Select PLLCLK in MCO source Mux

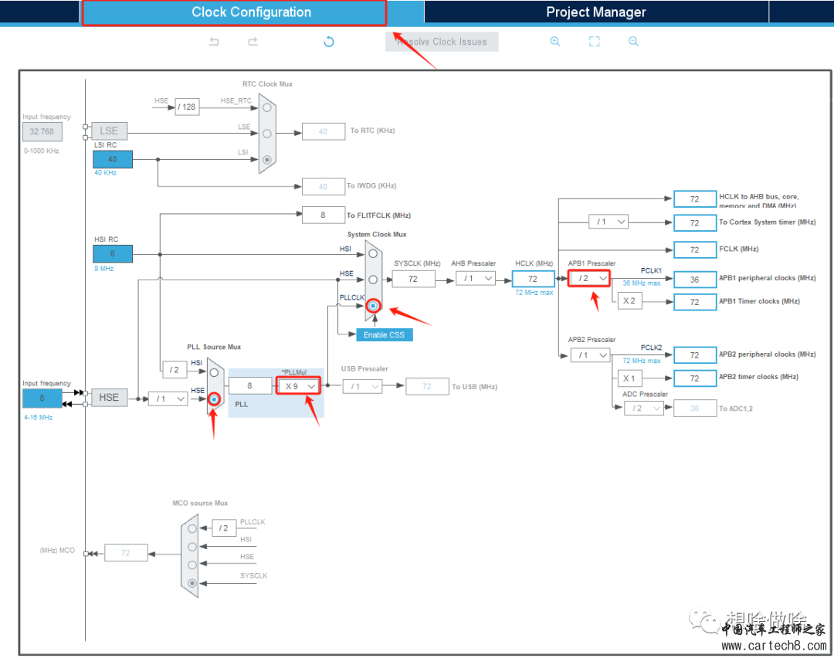(192, 529)
